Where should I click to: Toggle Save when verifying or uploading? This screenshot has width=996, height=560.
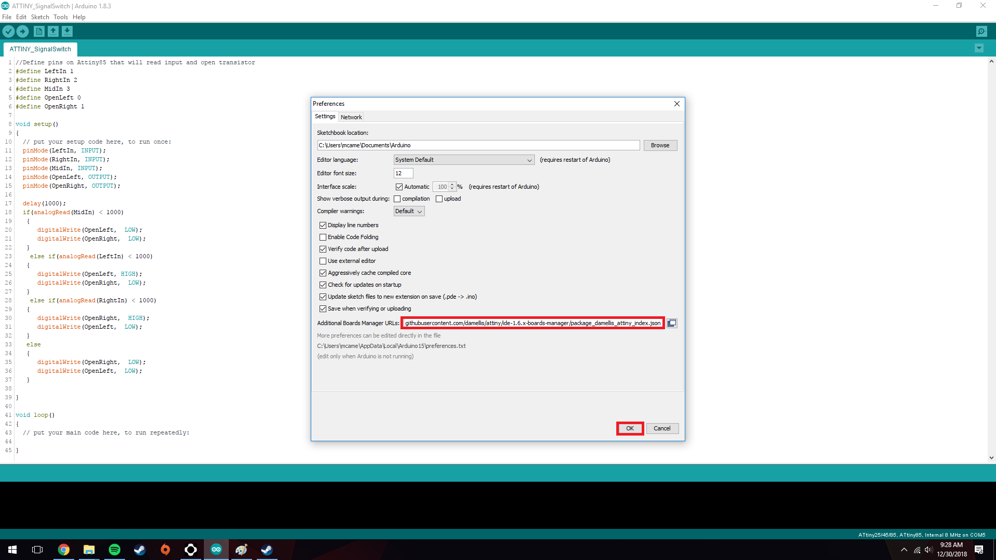[x=323, y=309]
